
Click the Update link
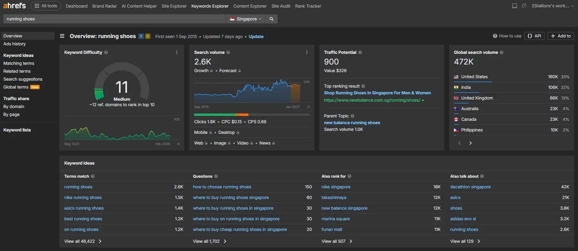point(256,37)
